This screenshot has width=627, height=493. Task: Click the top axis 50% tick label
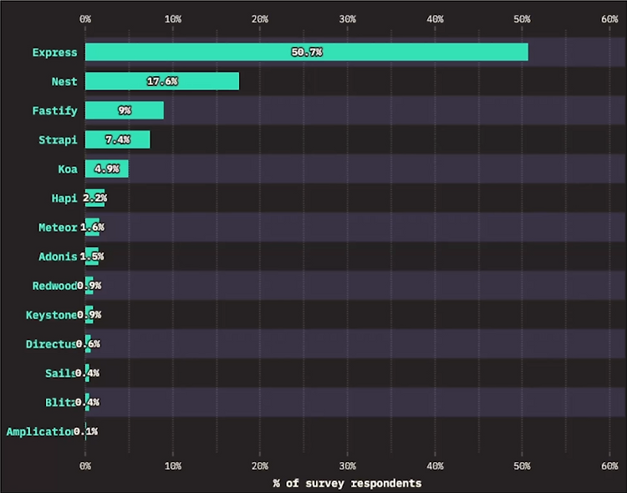point(522,18)
